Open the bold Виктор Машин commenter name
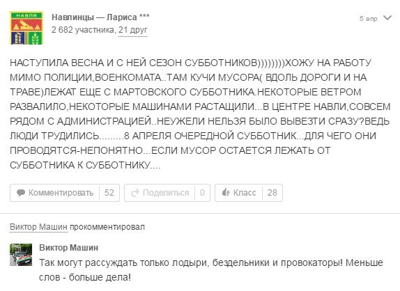The image size is (400, 291). pos(68,248)
